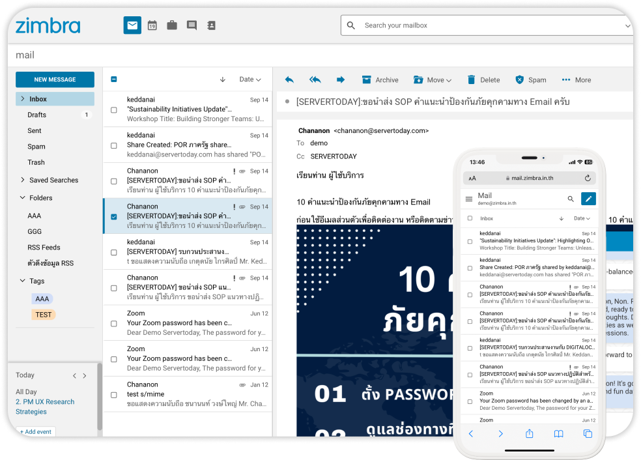
Task: Click the Forward arrow icon
Action: click(x=340, y=79)
